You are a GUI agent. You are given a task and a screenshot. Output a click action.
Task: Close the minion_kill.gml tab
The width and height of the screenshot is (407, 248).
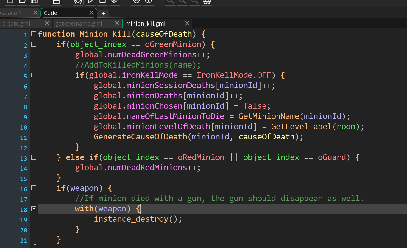[187, 23]
